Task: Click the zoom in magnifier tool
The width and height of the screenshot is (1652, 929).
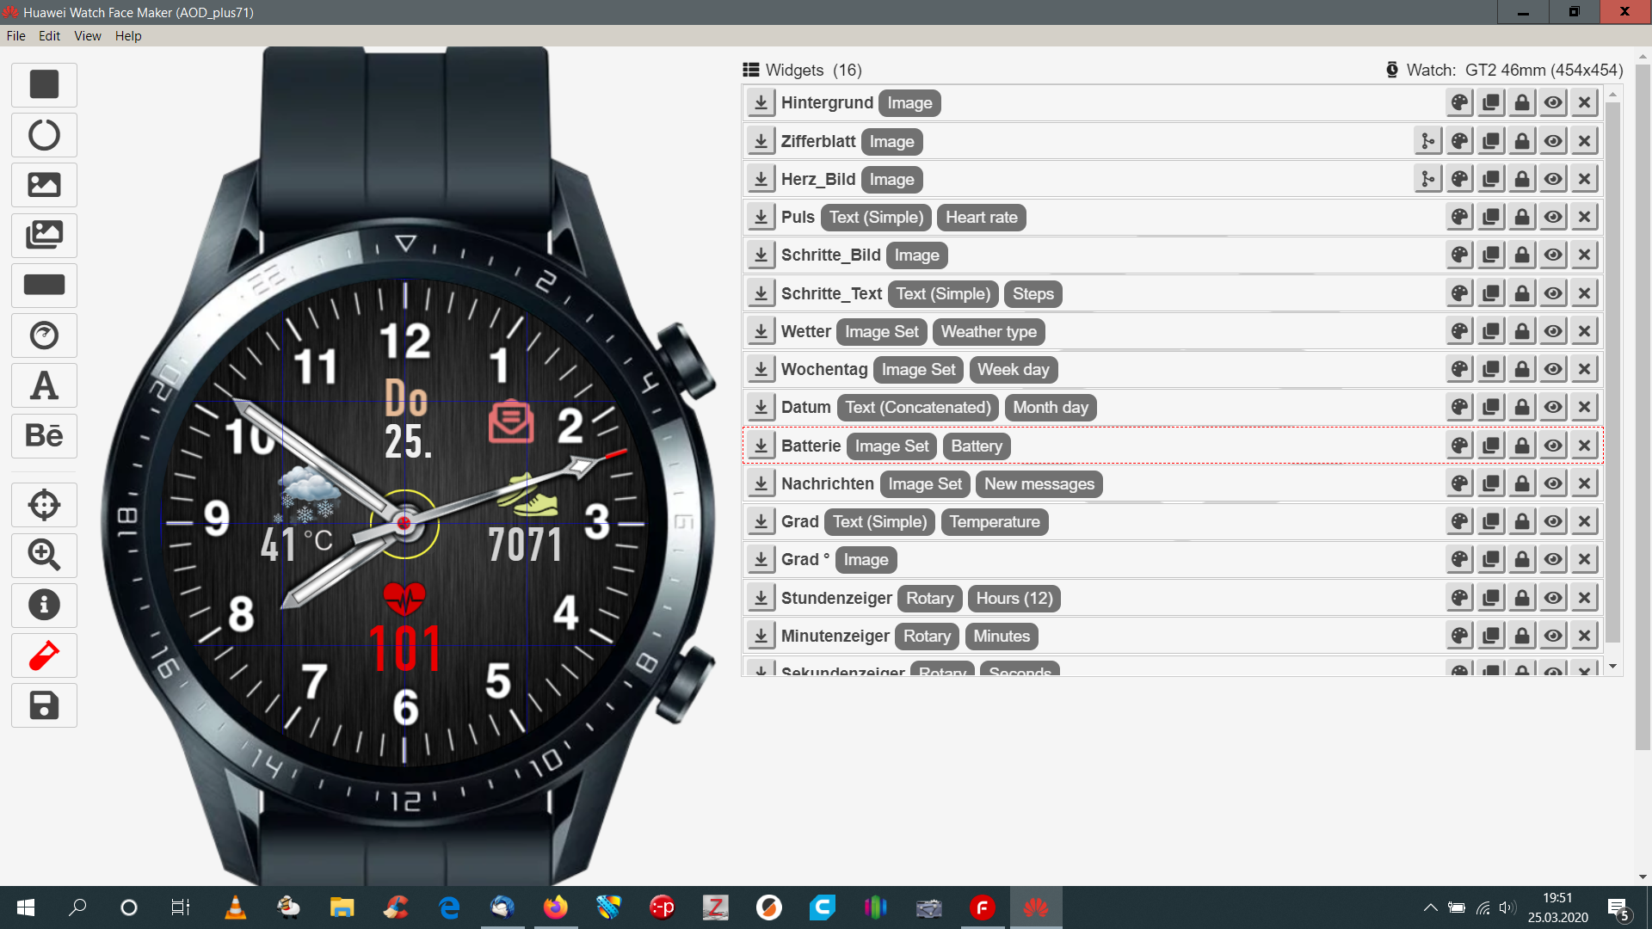Action: [x=44, y=555]
